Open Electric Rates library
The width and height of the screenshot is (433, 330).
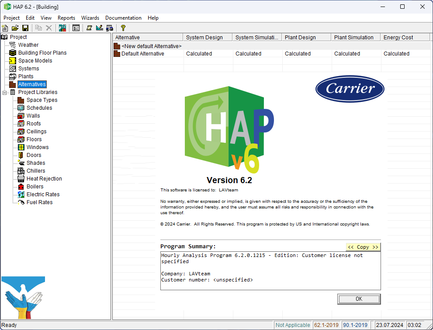pyautogui.click(x=43, y=195)
